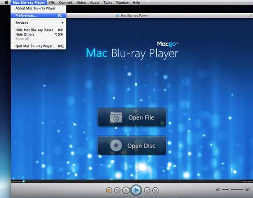Image resolution: width=253 pixels, height=198 pixels.
Task: Click the volume slider knob
Action: pos(229,189)
